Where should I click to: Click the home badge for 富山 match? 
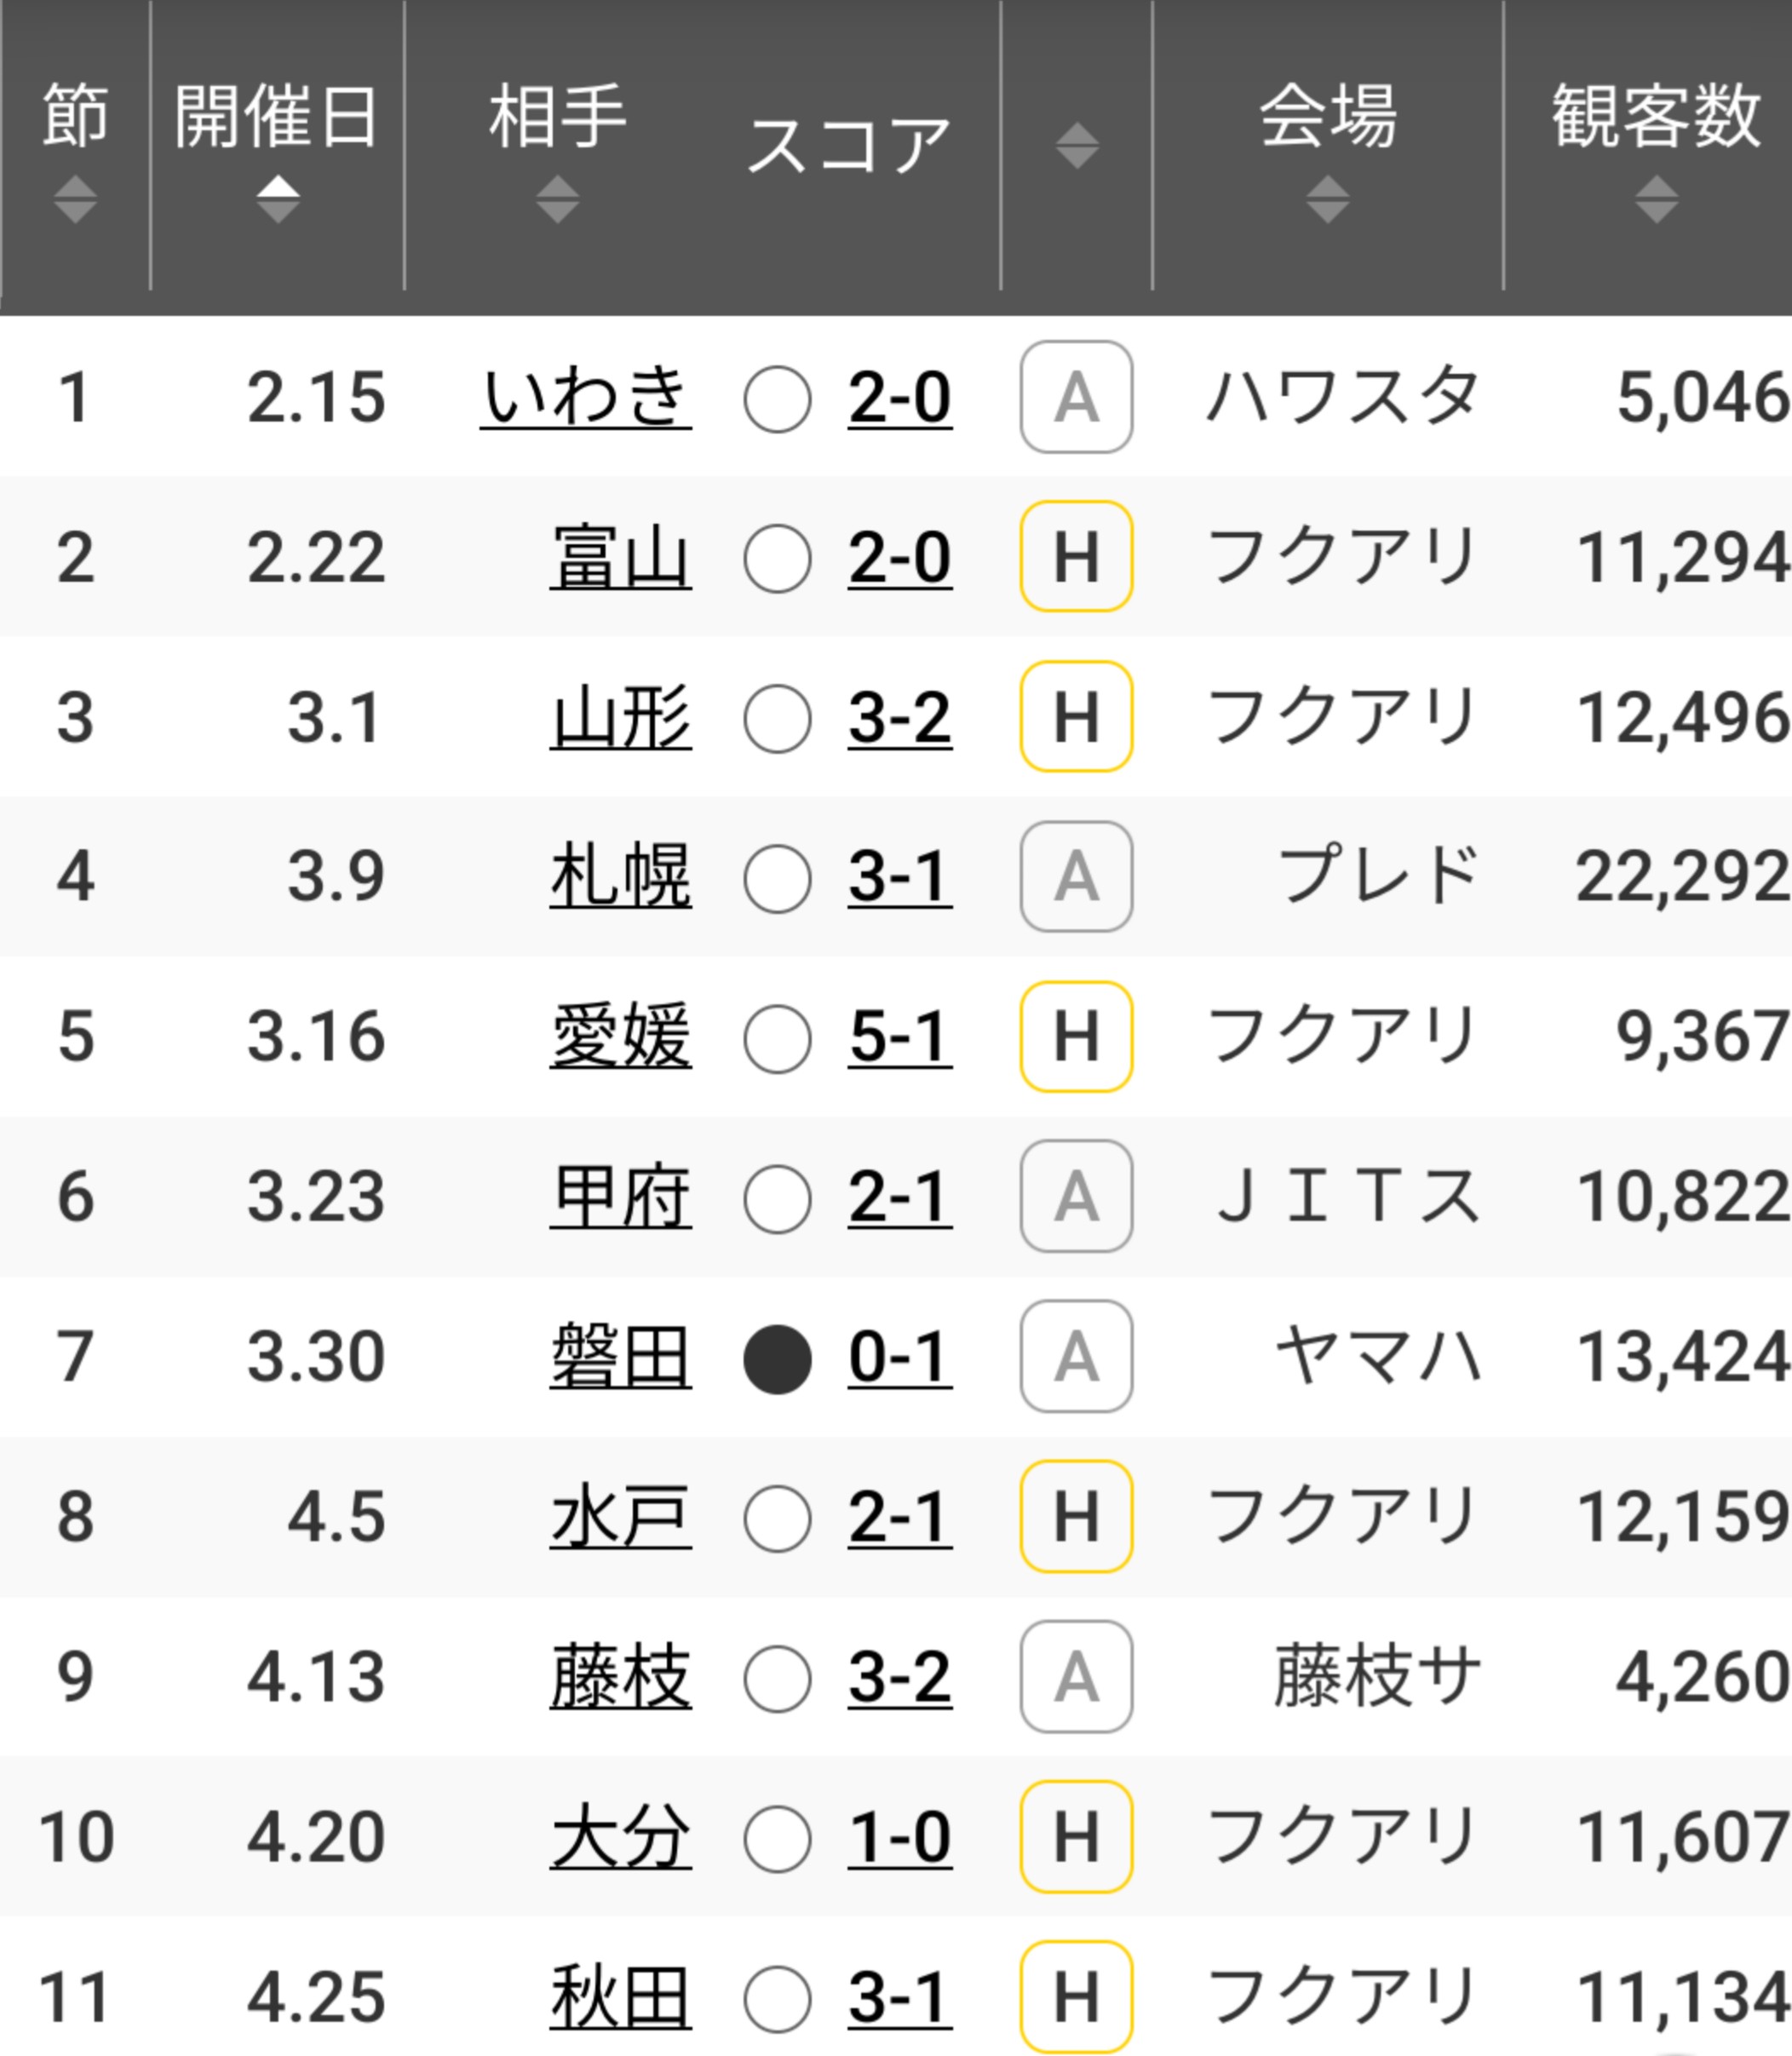tap(1076, 556)
